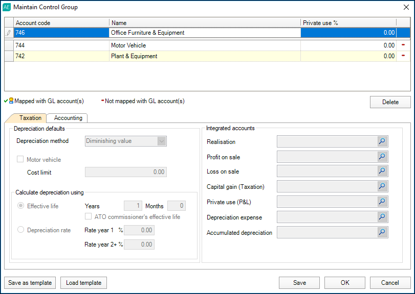Click the not-mapped red icon on Motor Vehicle row
The image size is (415, 294).
coord(403,45)
